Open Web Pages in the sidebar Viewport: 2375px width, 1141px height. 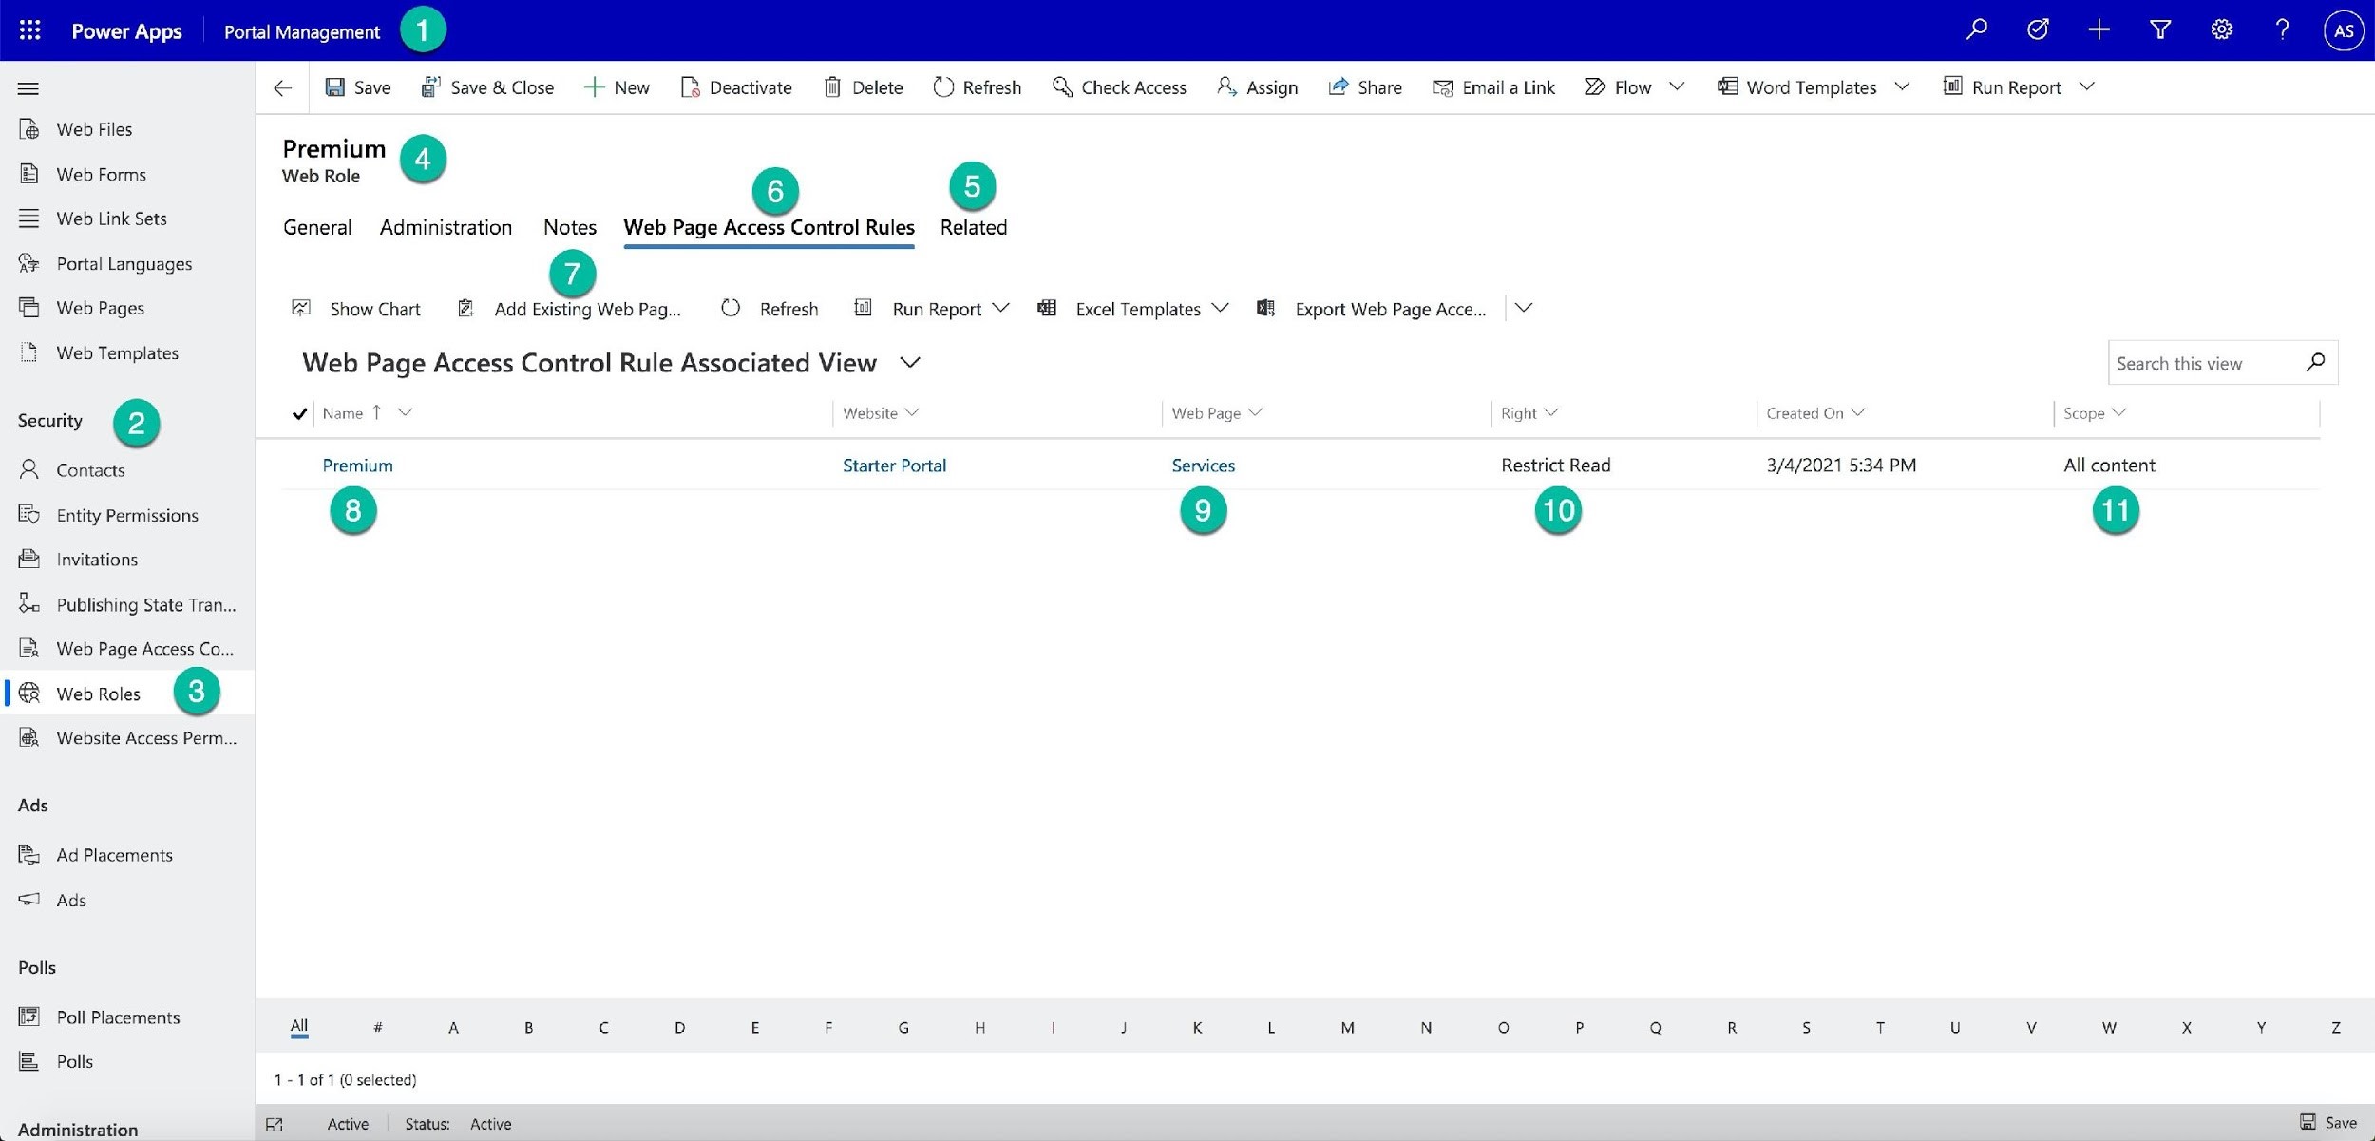point(127,308)
